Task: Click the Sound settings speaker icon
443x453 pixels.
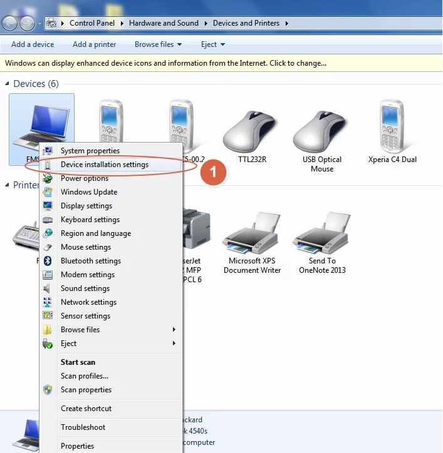Action: point(46,288)
